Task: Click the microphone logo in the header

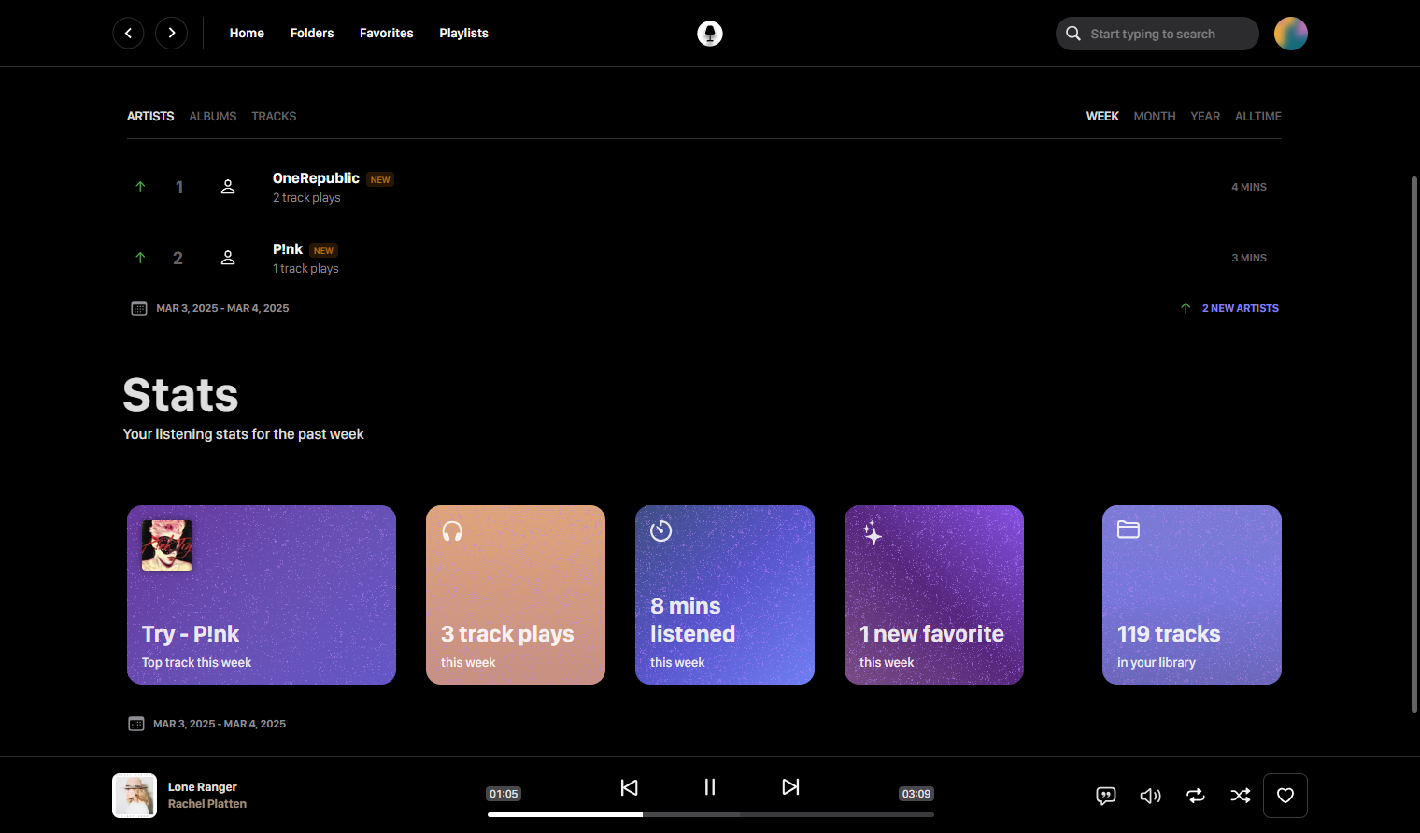Action: click(x=710, y=34)
